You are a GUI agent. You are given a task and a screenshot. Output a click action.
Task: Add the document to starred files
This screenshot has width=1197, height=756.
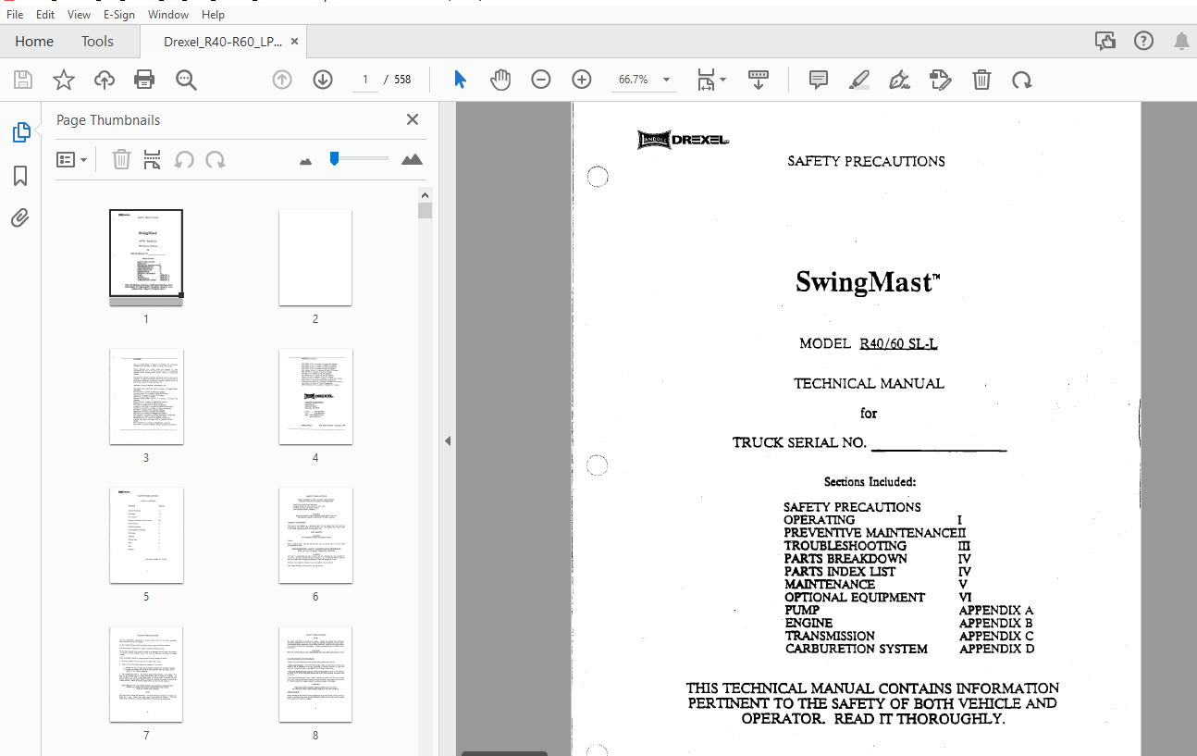(x=63, y=80)
